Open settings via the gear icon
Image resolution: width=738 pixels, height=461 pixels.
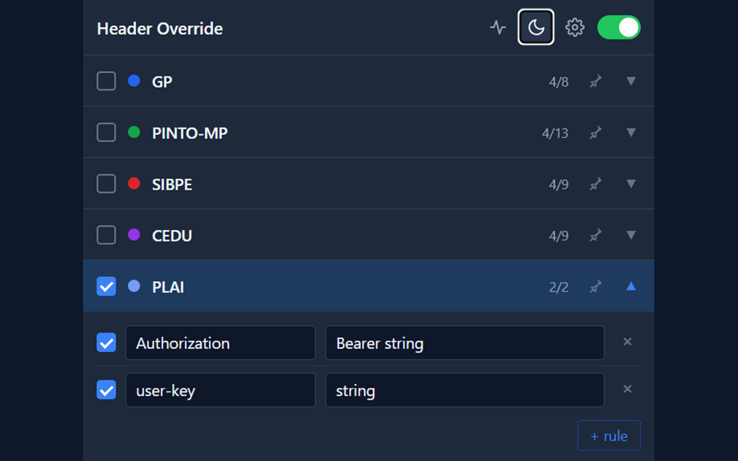point(575,27)
